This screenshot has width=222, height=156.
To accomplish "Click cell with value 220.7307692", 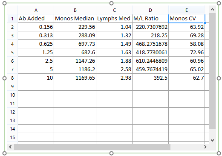I will click(150, 27).
